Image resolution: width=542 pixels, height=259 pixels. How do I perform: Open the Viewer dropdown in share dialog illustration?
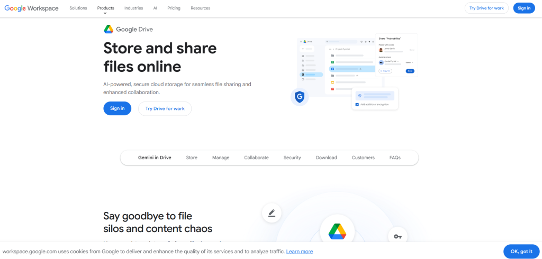(409, 62)
